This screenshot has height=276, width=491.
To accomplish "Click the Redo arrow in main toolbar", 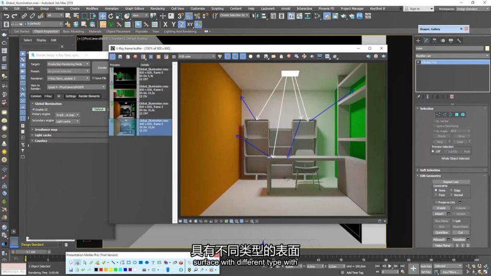I will (x=14, y=16).
